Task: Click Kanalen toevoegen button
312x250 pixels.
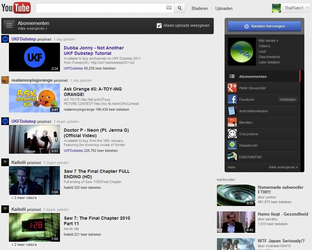Action: (264, 26)
